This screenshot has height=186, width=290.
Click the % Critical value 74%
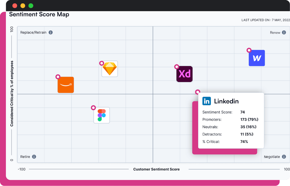[x=244, y=142]
